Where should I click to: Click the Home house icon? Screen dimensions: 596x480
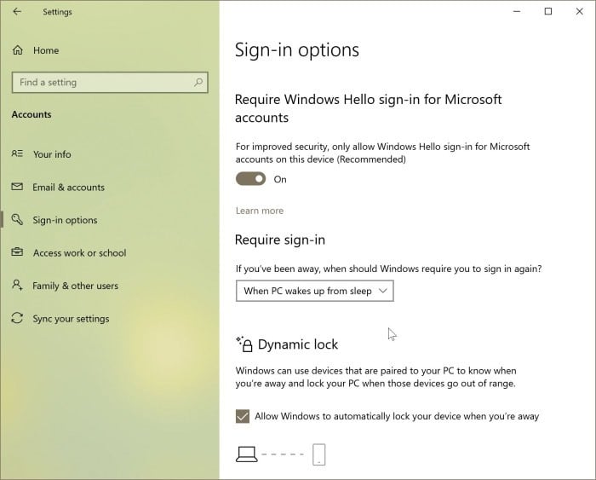coord(18,50)
